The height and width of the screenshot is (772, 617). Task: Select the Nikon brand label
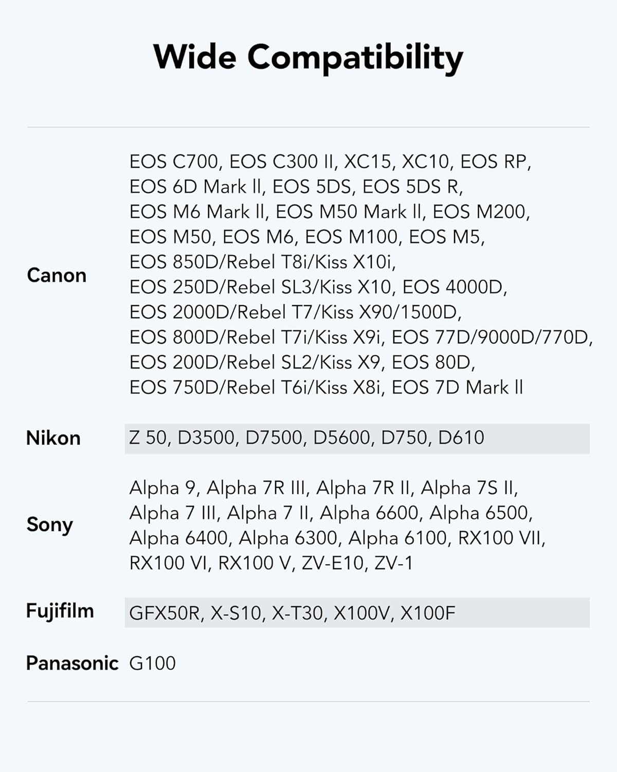click(x=53, y=438)
